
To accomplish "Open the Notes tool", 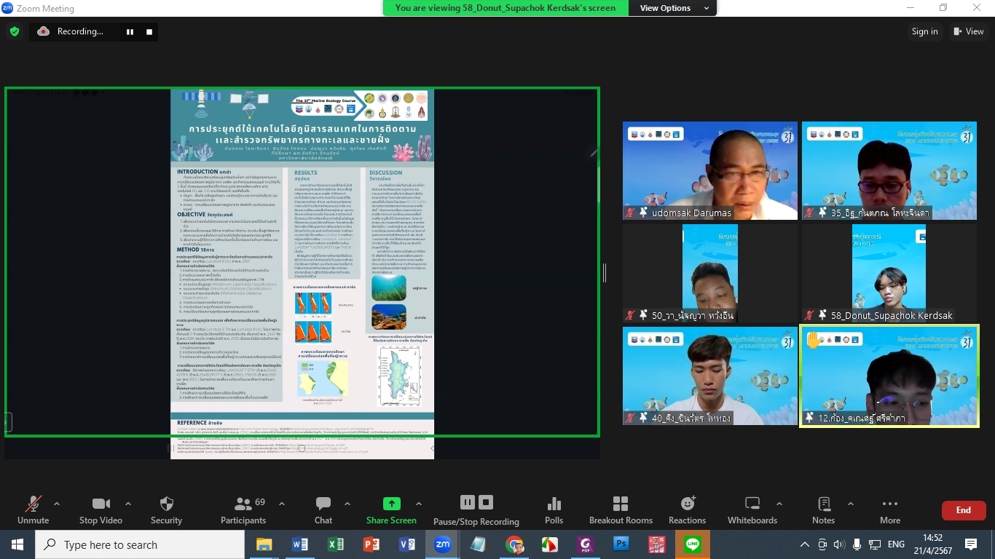I will tap(823, 510).
